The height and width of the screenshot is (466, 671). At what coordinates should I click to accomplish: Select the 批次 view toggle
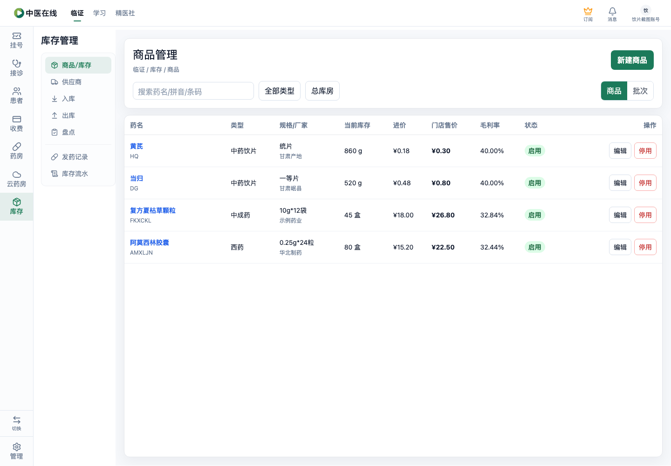tap(640, 91)
